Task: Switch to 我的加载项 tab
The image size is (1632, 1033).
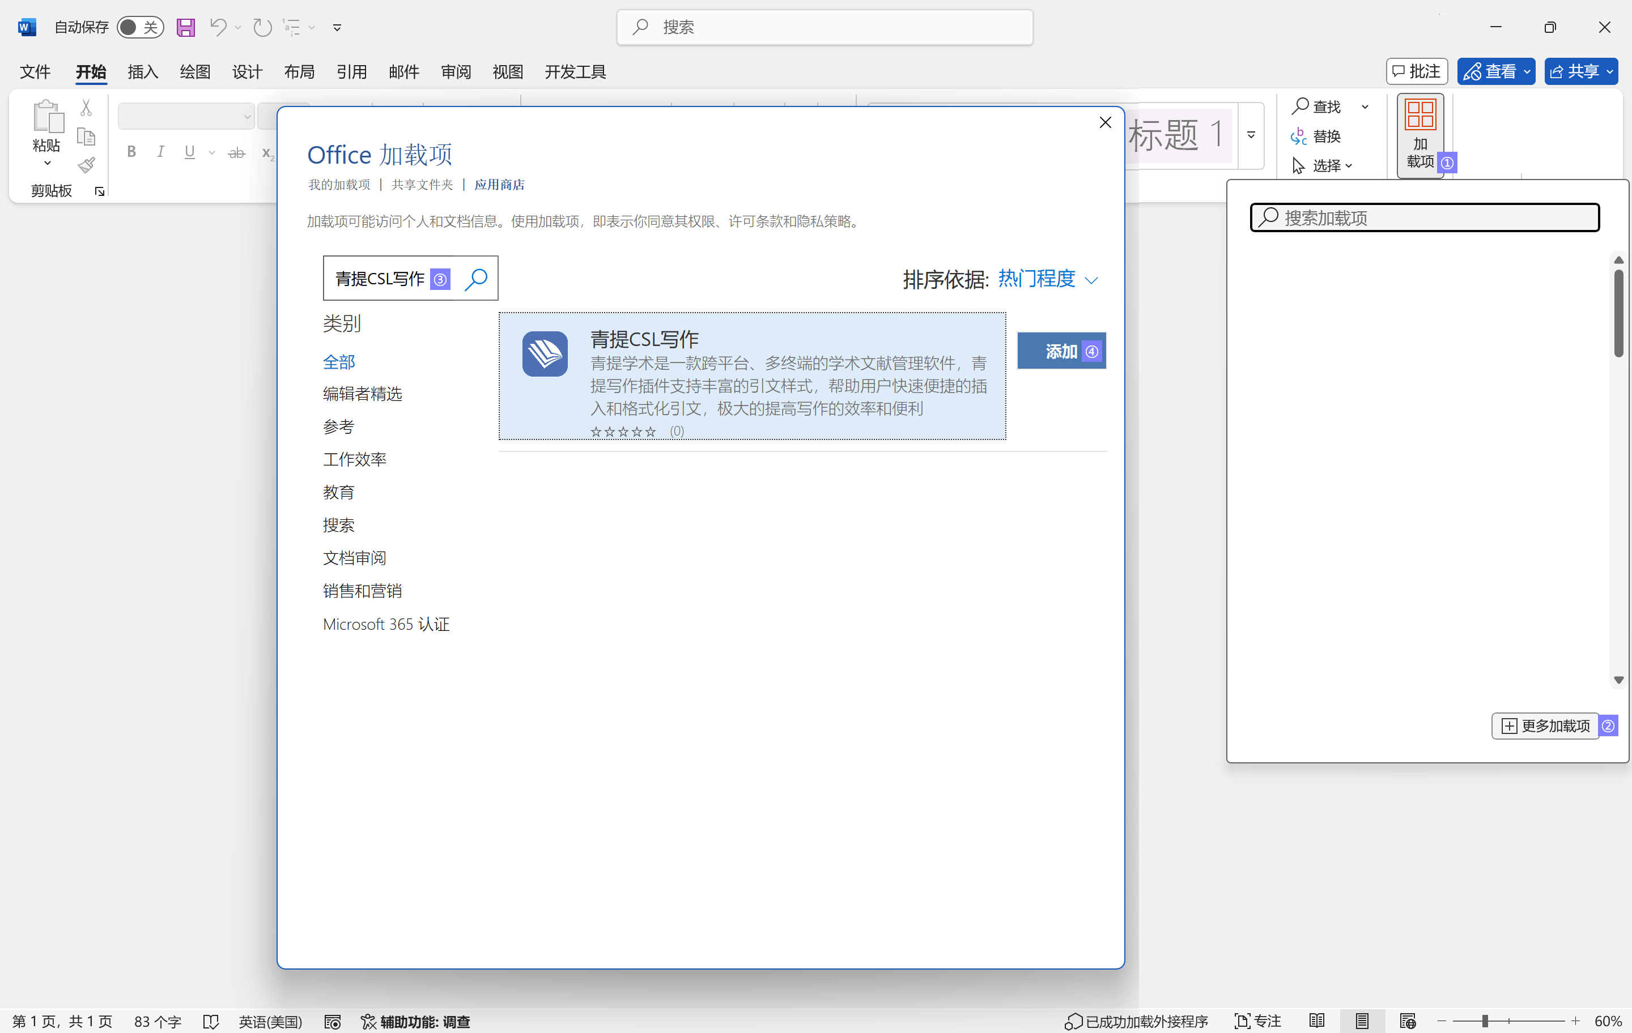Action: [x=339, y=184]
